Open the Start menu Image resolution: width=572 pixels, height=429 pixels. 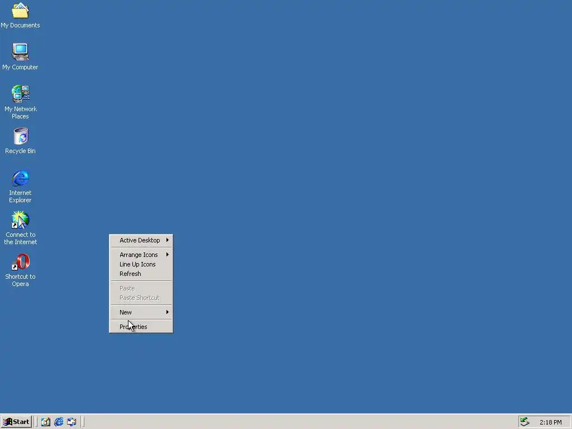(16, 422)
